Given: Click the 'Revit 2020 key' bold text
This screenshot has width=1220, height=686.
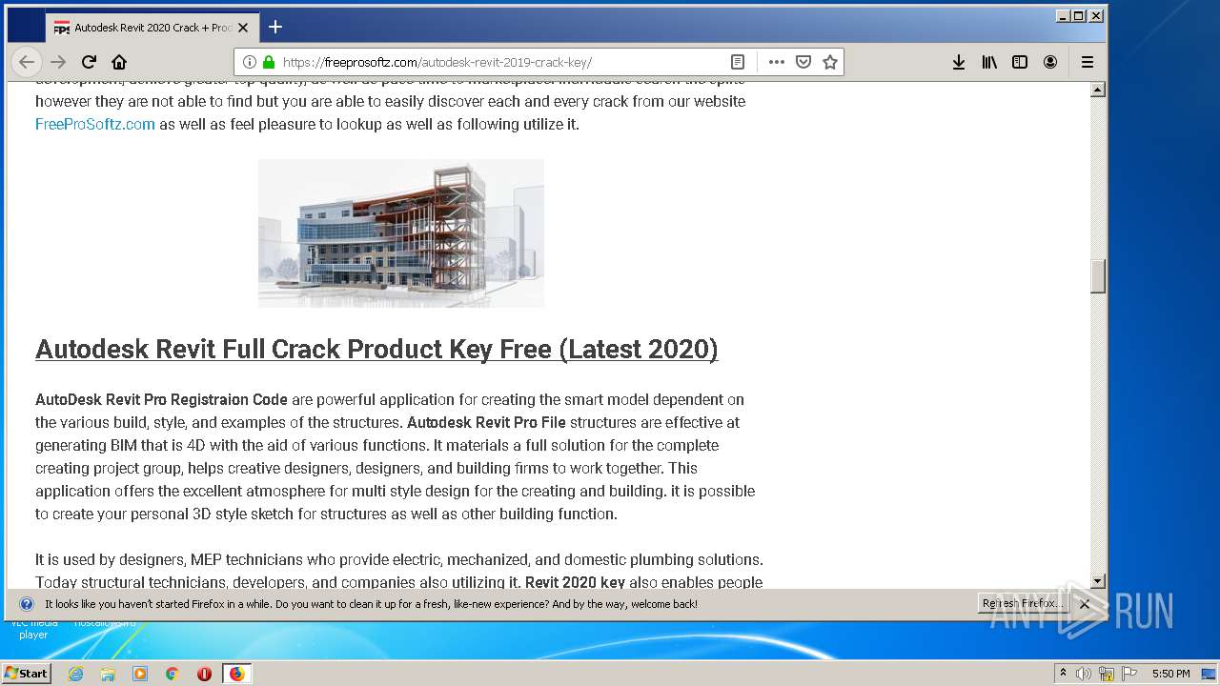Looking at the screenshot, I should (575, 582).
